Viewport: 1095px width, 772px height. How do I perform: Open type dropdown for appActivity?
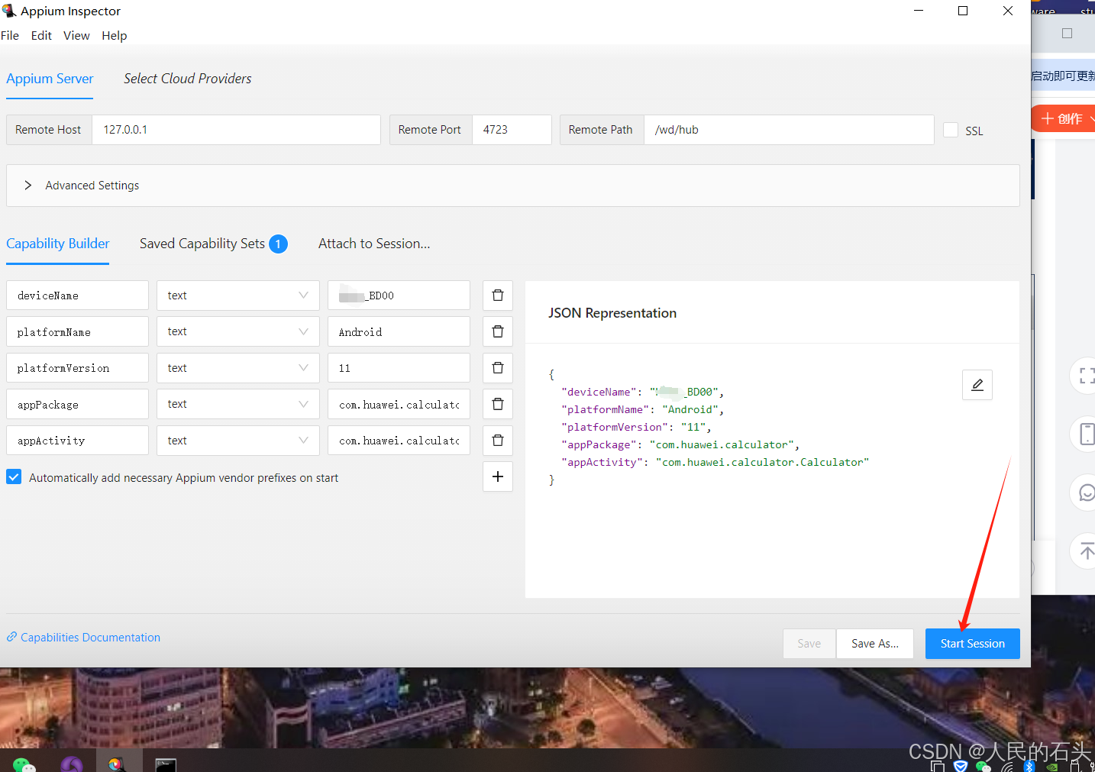pyautogui.click(x=238, y=441)
